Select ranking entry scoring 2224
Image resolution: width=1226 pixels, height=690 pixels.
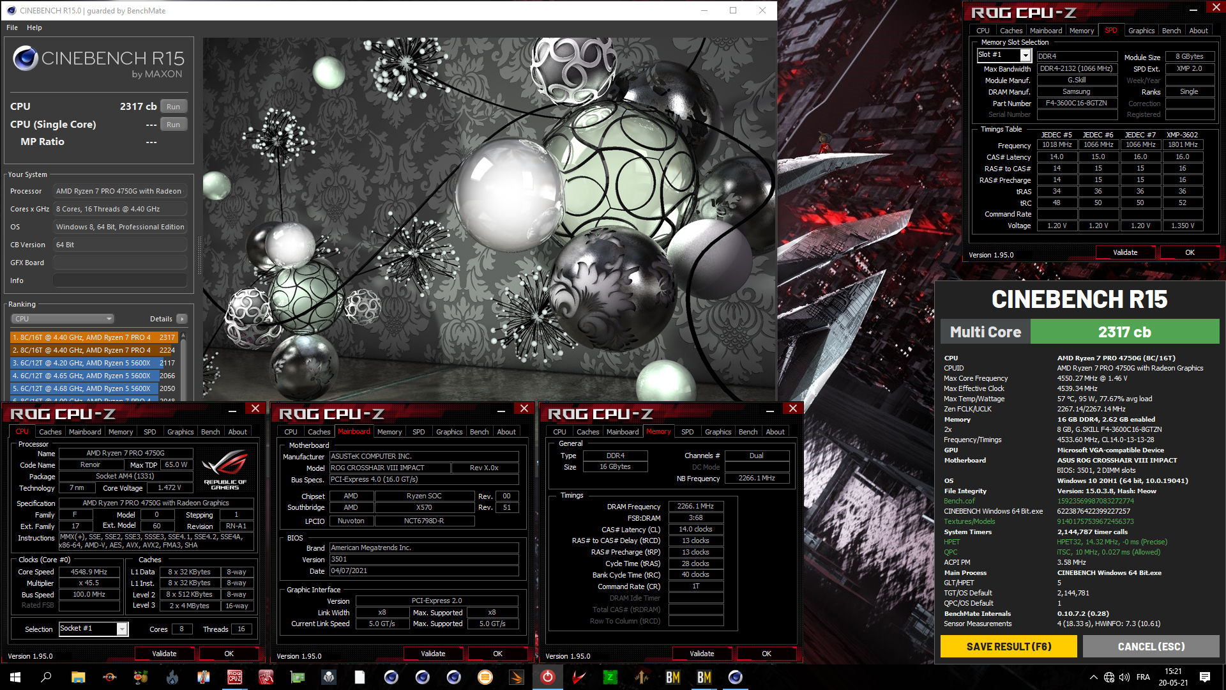tap(94, 350)
